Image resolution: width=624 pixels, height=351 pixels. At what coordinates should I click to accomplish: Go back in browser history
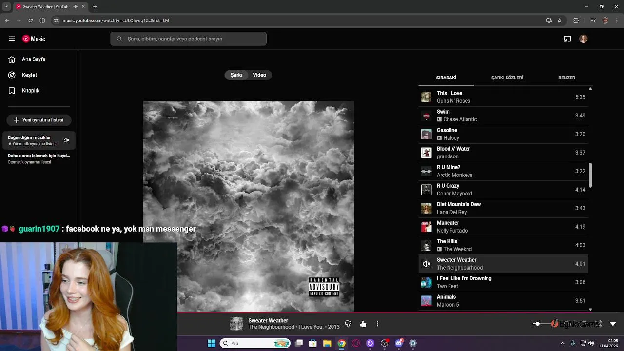(x=7, y=20)
